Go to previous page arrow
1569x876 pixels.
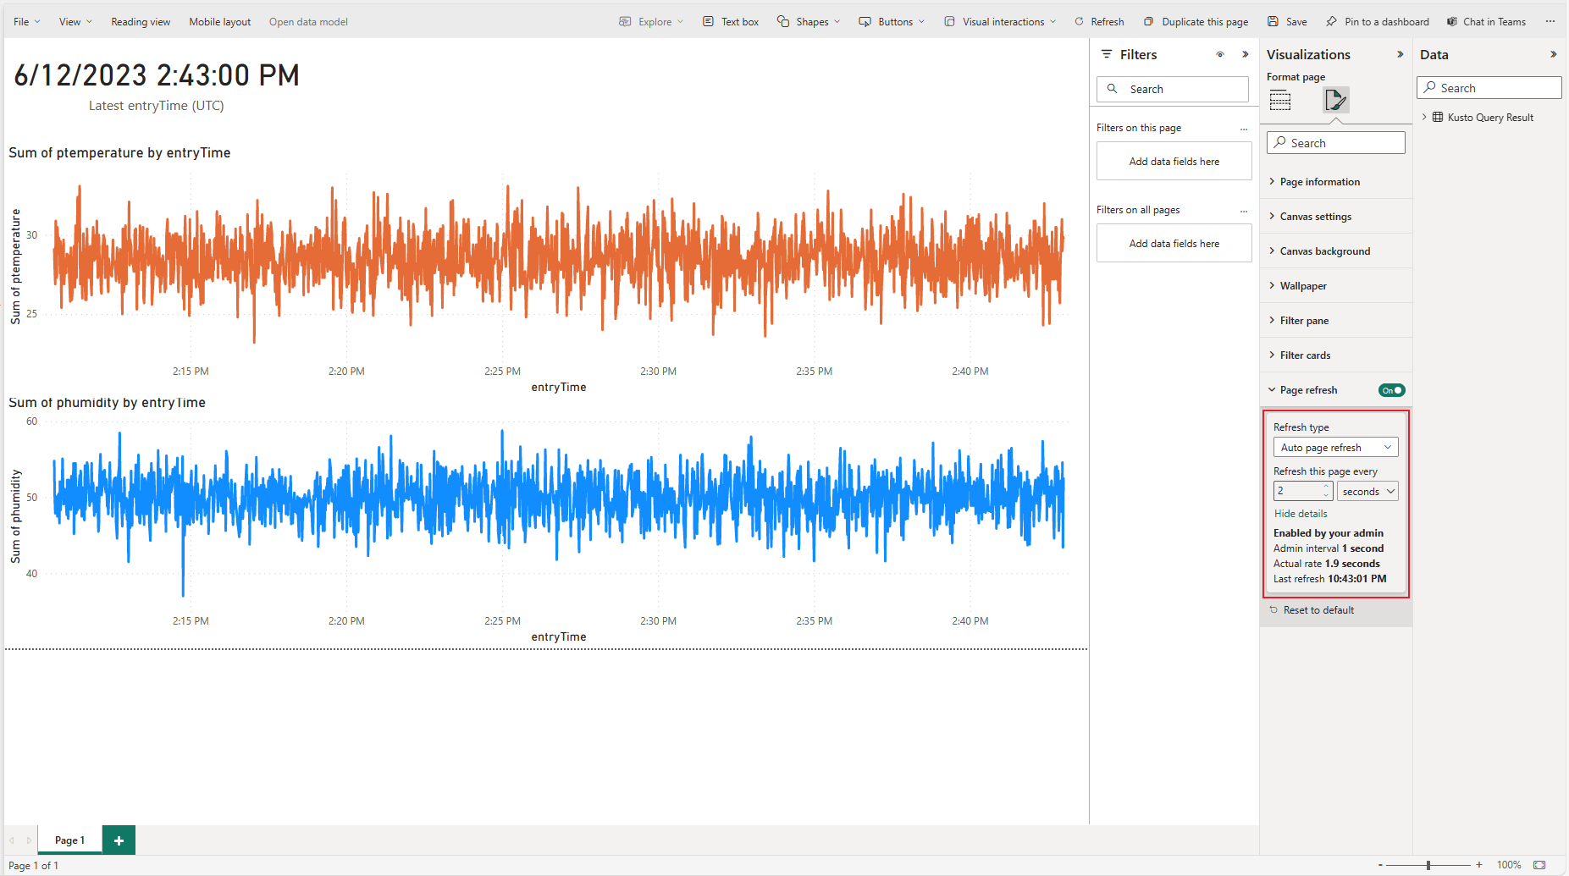tap(12, 840)
